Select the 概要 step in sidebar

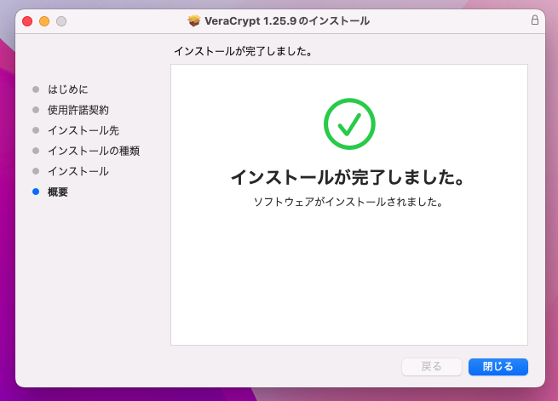tap(58, 192)
